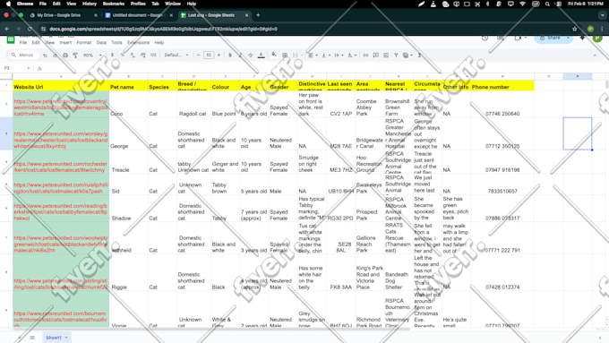Insert link using chain icon
Viewport: 609px width, 343px height.
click(365, 56)
